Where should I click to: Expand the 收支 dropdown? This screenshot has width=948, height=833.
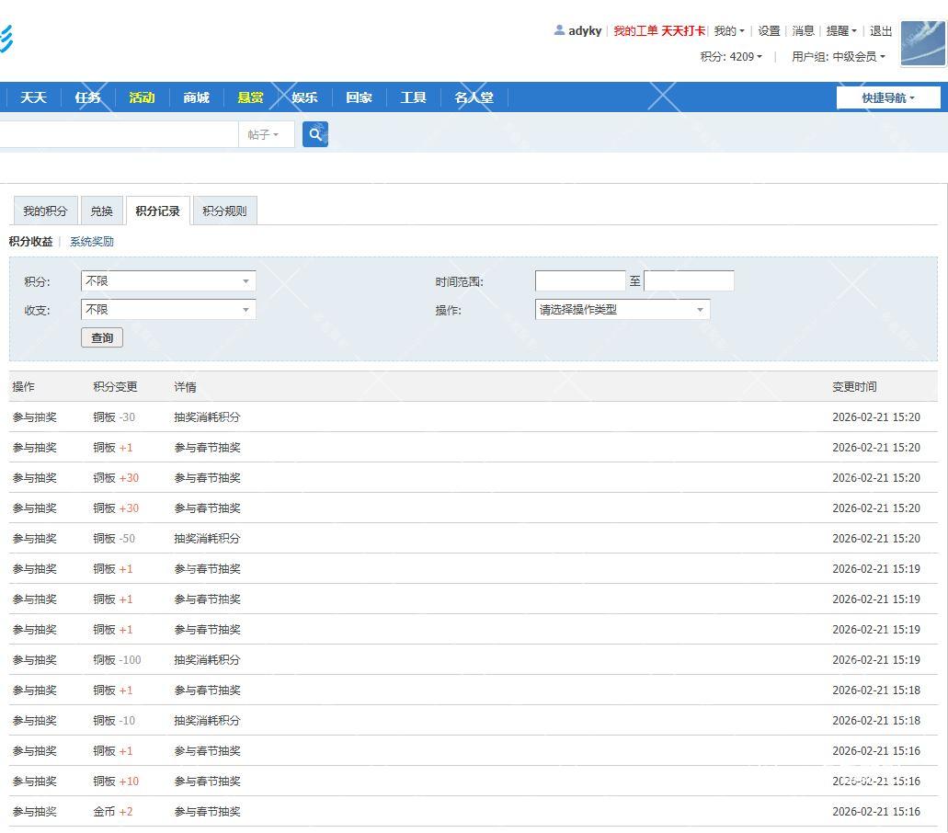tap(168, 310)
